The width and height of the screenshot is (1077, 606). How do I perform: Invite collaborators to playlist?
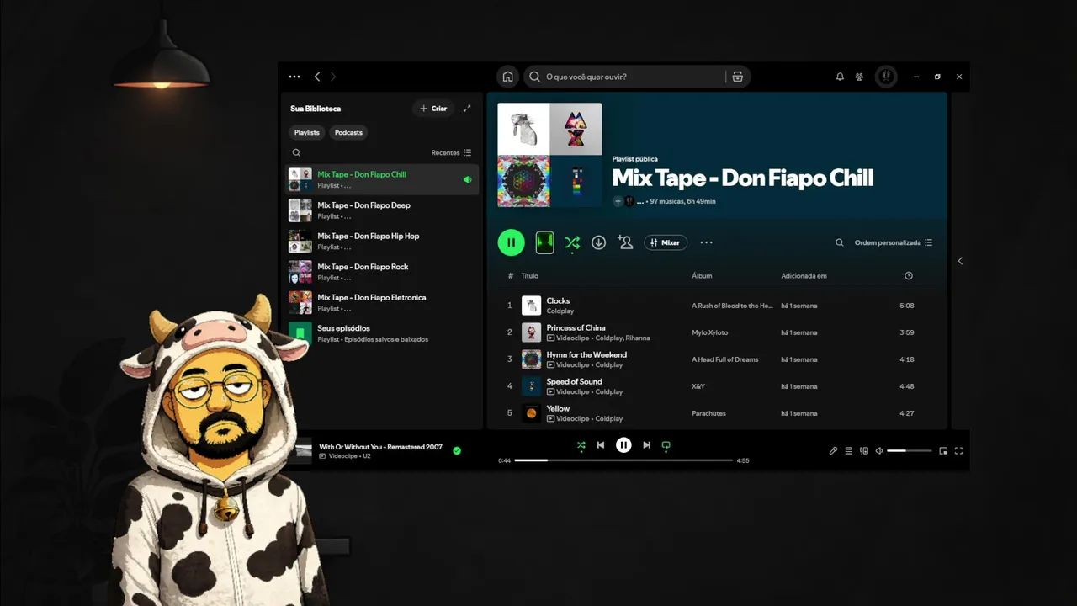tap(625, 242)
